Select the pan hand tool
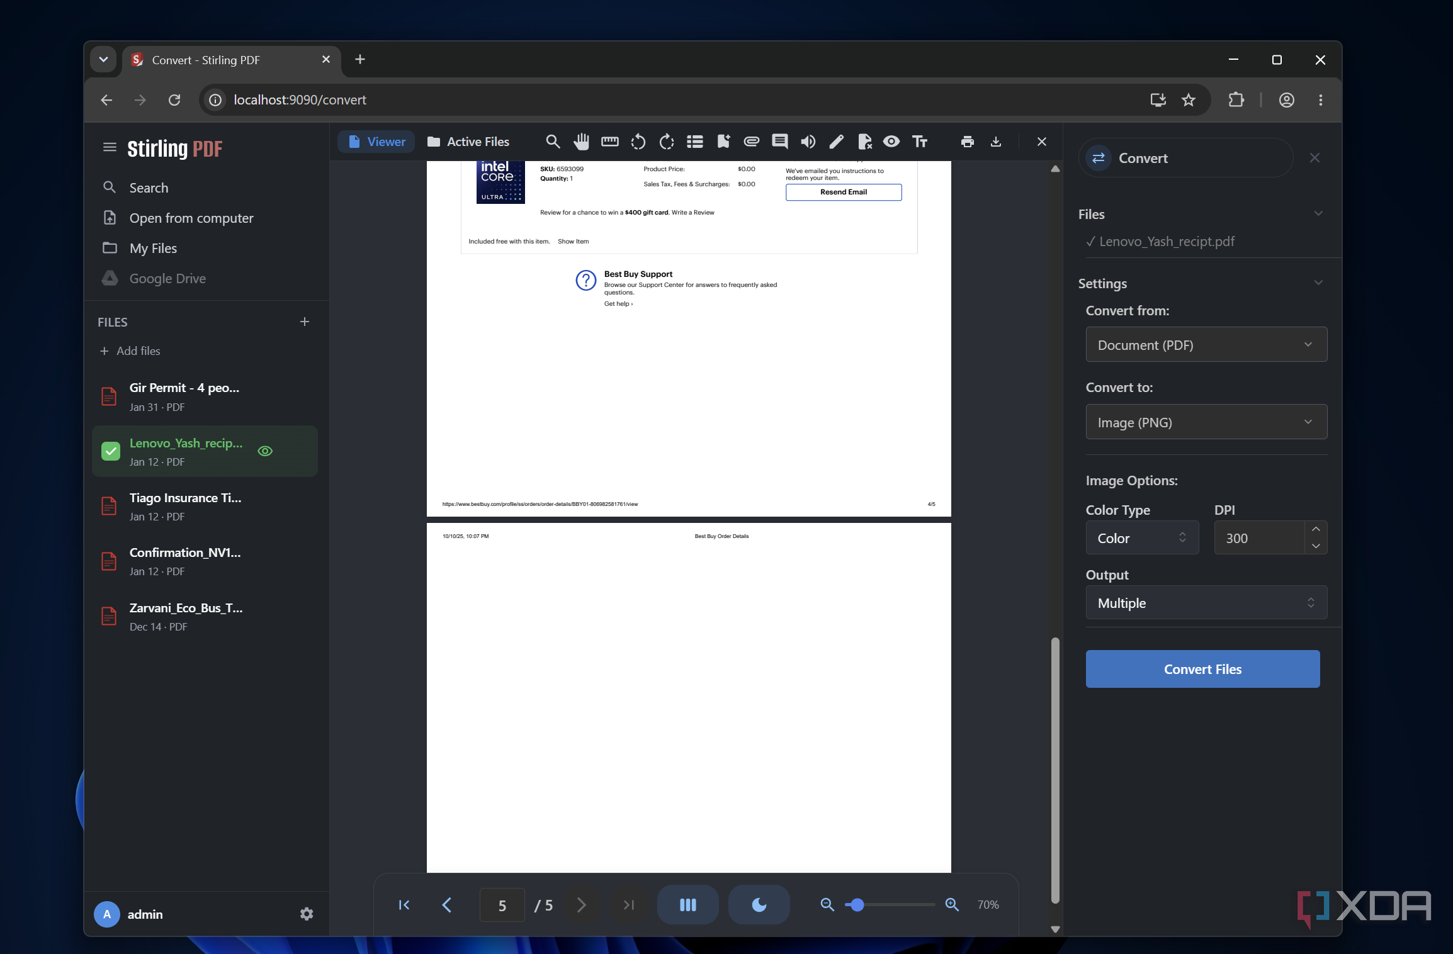This screenshot has height=954, width=1453. pyautogui.click(x=581, y=142)
